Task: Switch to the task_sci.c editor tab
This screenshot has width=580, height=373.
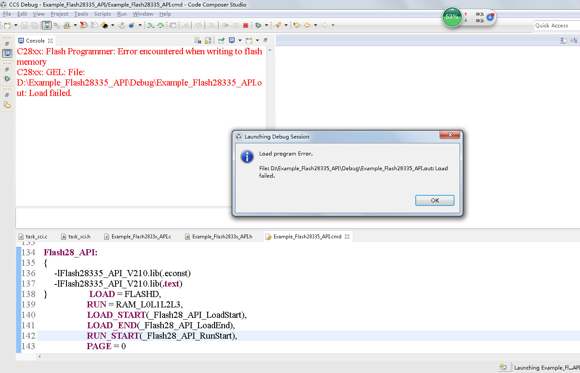Action: point(33,237)
